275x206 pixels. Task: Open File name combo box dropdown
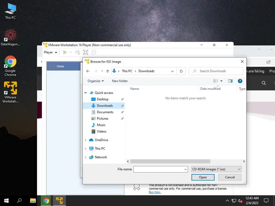tap(185, 169)
